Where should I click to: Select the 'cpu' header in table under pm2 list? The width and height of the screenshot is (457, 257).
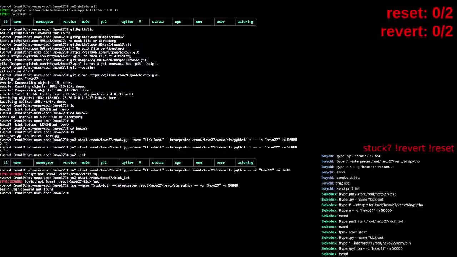[x=178, y=163]
